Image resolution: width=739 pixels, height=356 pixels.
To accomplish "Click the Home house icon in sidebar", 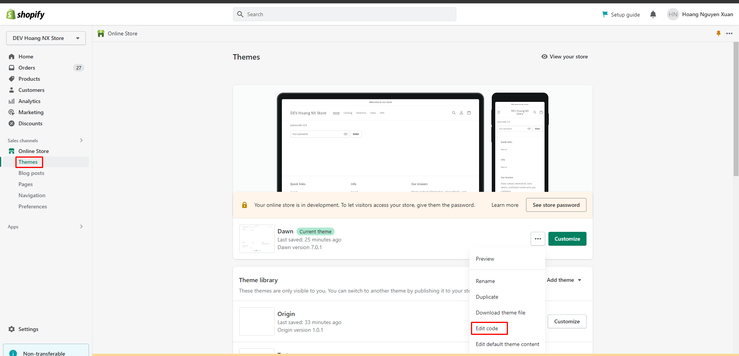I will [x=12, y=57].
